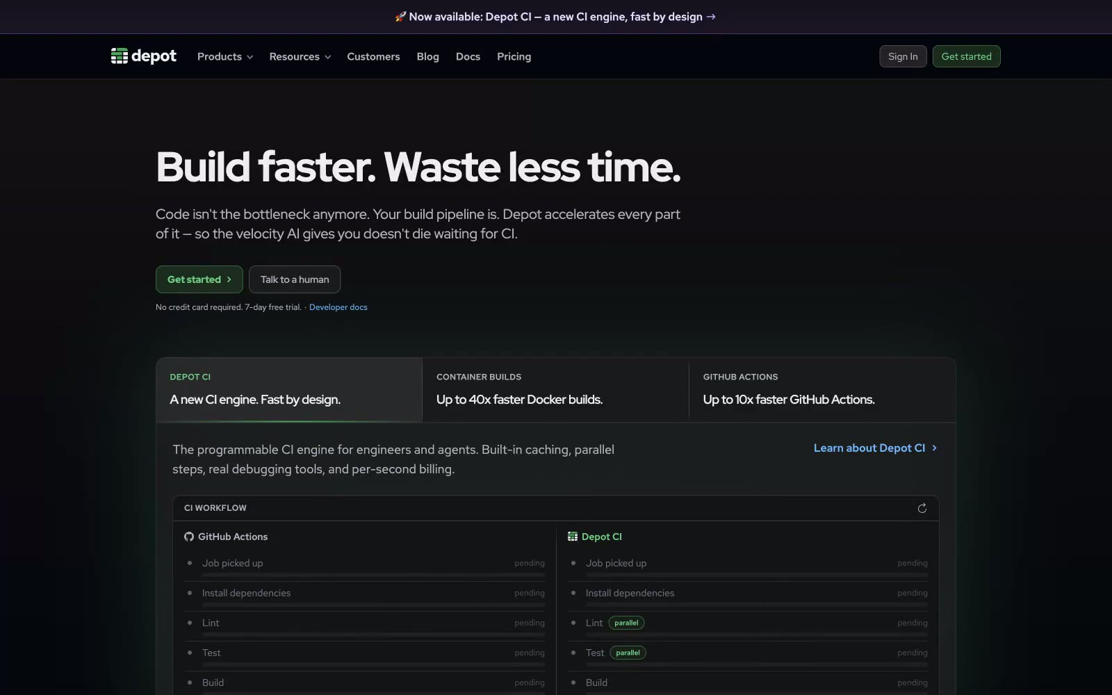Click the Depot CI grid icon in the workflow panel
The width and height of the screenshot is (1112, 695).
click(x=573, y=537)
